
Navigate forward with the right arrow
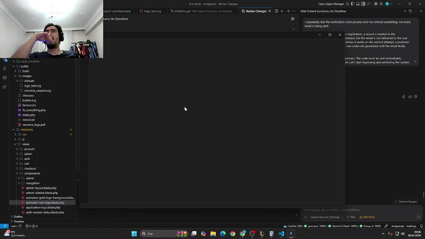(x=288, y=11)
